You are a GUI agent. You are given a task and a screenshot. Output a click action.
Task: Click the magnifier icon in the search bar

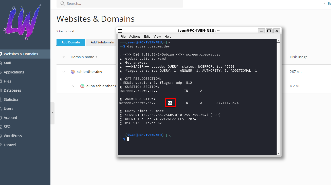pyautogui.click(x=62, y=4)
